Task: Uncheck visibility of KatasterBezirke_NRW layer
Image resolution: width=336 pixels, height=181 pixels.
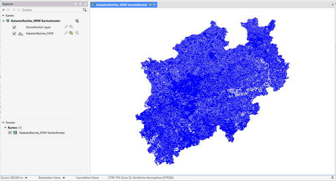Action: coord(14,33)
